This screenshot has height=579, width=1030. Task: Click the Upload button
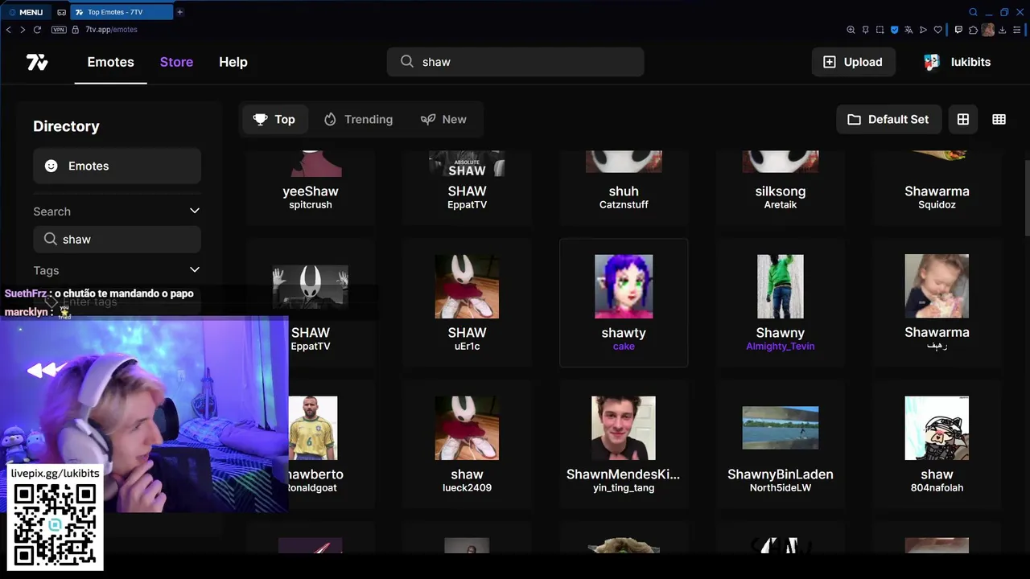853,62
